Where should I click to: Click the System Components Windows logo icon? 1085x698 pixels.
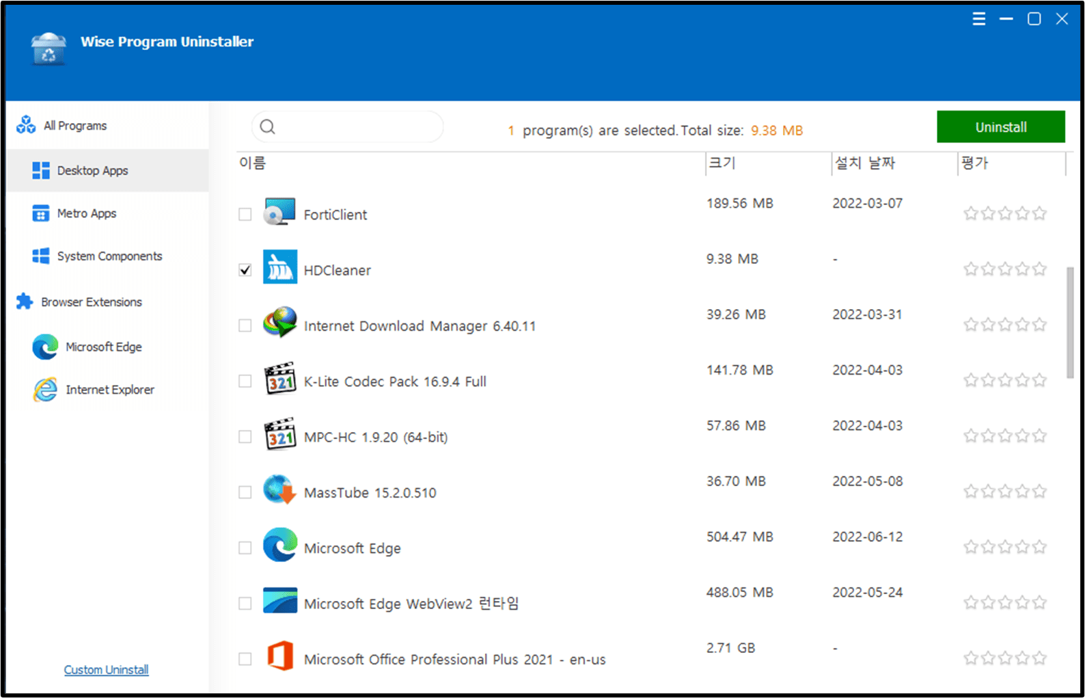coord(41,256)
